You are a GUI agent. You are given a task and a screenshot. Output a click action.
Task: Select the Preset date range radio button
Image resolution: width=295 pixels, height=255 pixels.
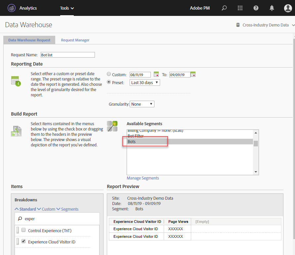point(109,82)
